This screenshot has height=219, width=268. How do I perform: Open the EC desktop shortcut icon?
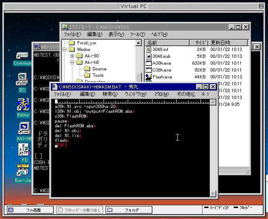22,79
